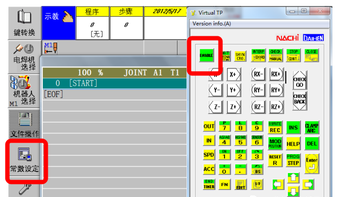340x197 pixels.
Task: Click numeric key 5
Action: (241, 141)
